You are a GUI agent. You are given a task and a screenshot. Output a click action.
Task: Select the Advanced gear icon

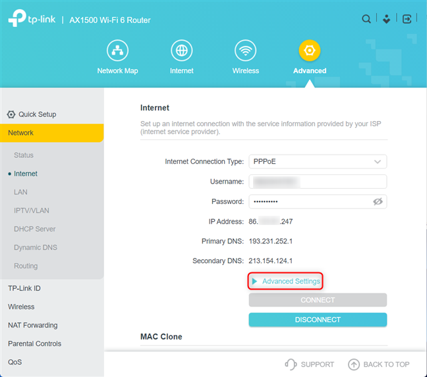pyautogui.click(x=309, y=50)
